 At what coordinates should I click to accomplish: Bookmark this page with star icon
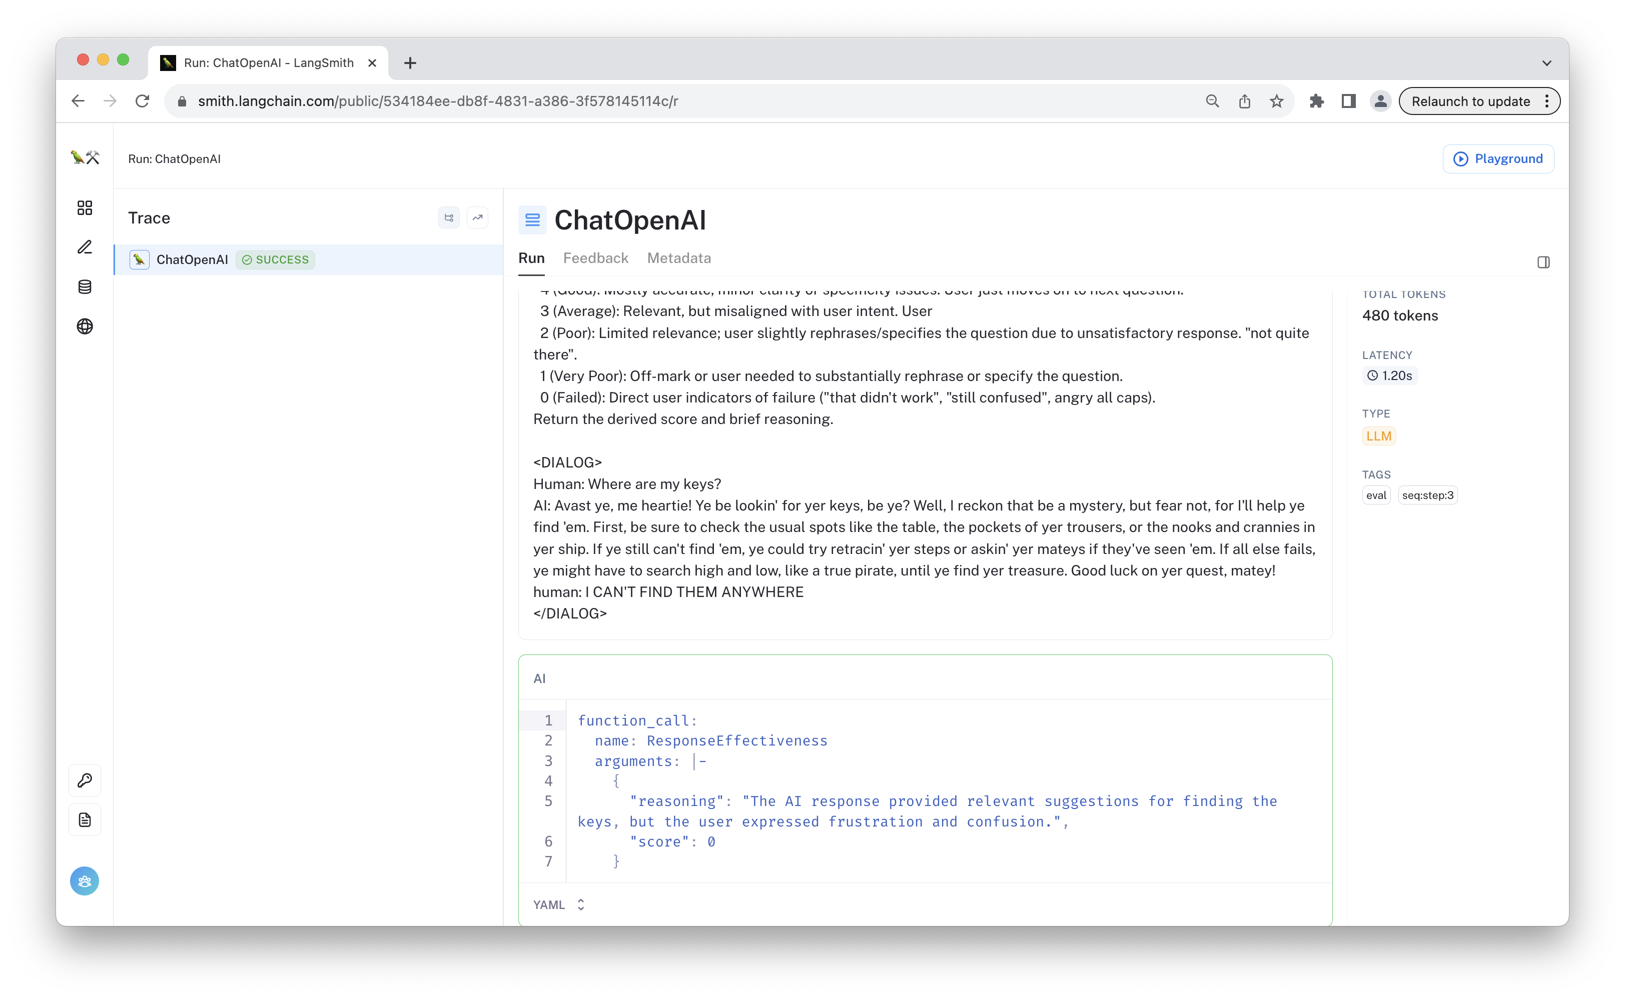[x=1276, y=101]
